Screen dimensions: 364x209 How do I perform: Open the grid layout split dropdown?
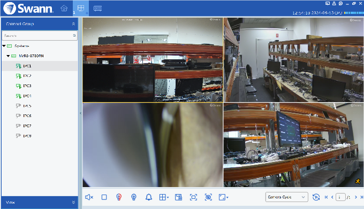click(164, 197)
